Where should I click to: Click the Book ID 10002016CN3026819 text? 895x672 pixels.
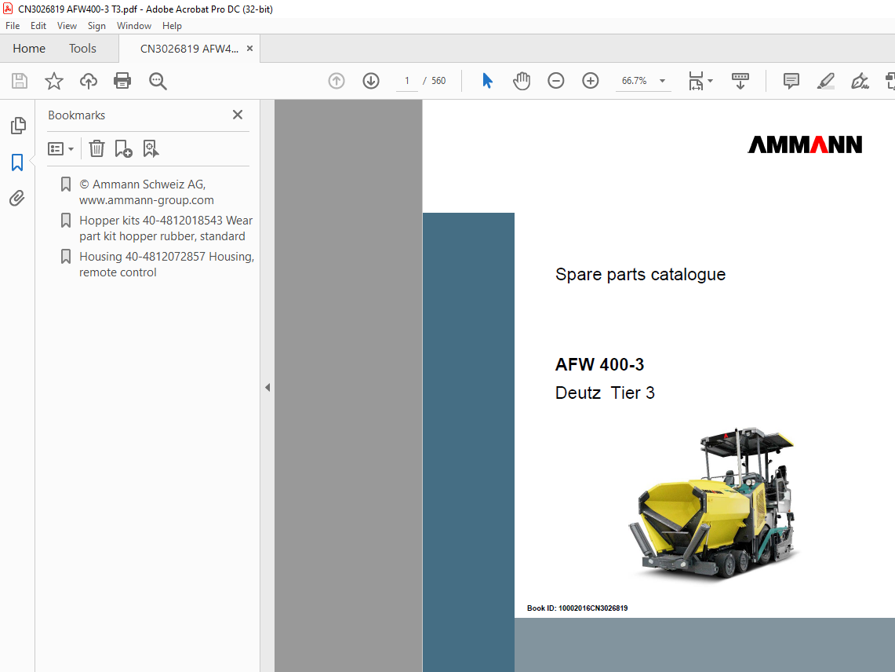(577, 608)
